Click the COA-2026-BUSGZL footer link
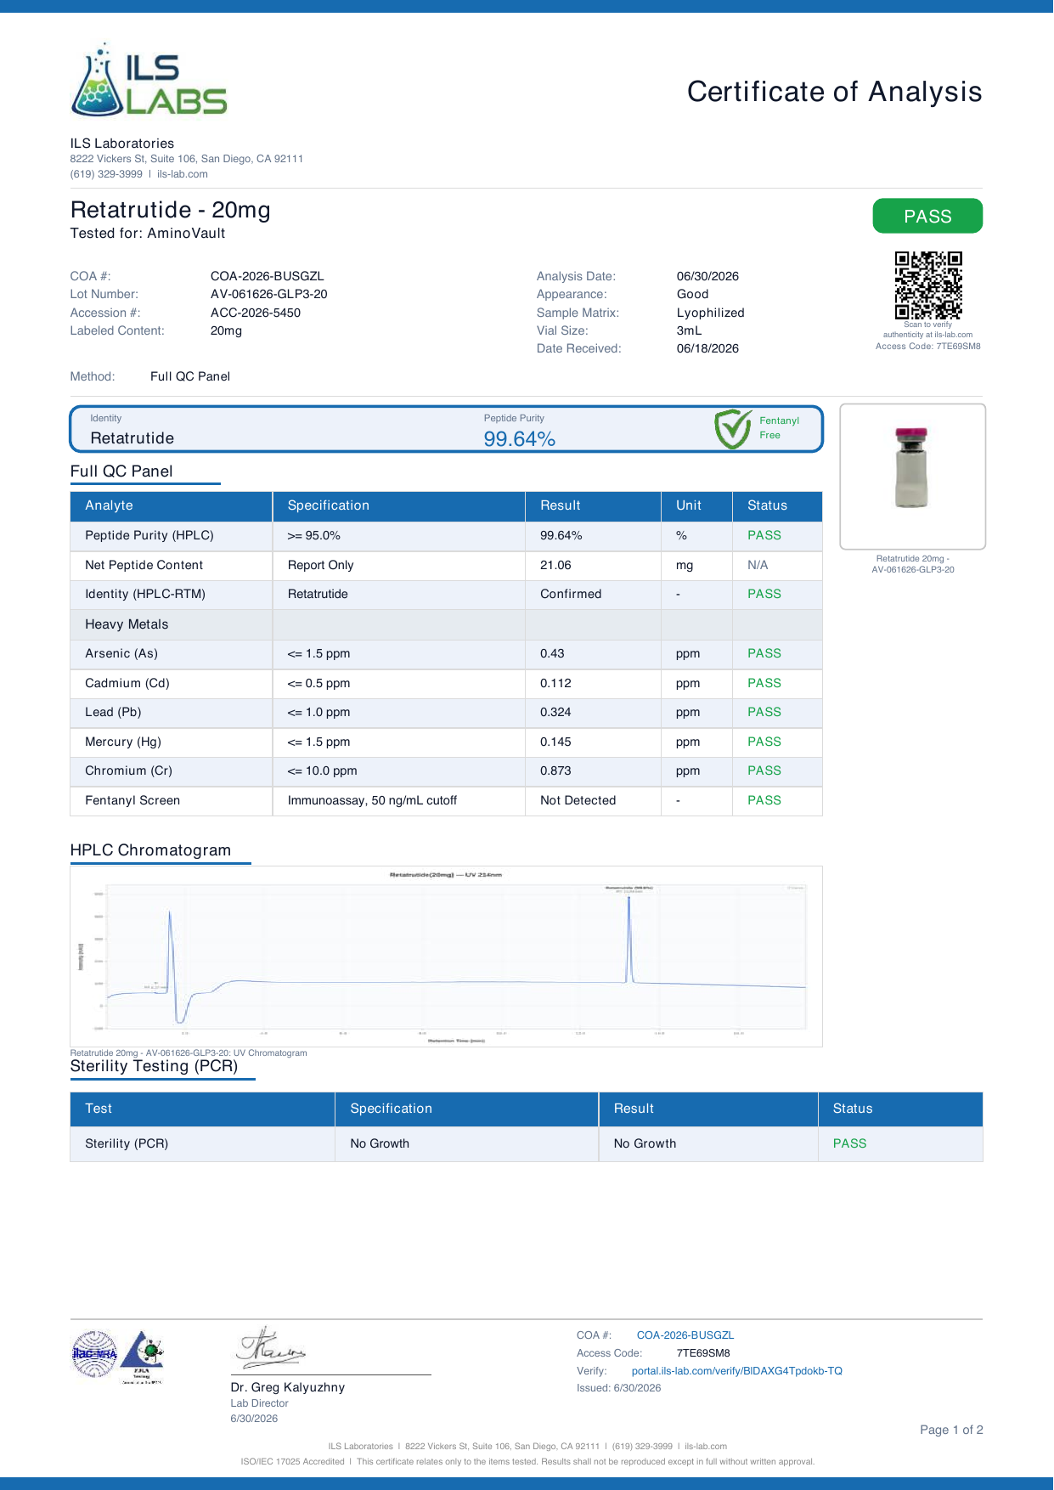 pyautogui.click(x=685, y=1335)
